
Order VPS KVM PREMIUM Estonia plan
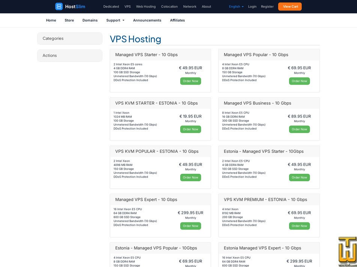pos(300,226)
